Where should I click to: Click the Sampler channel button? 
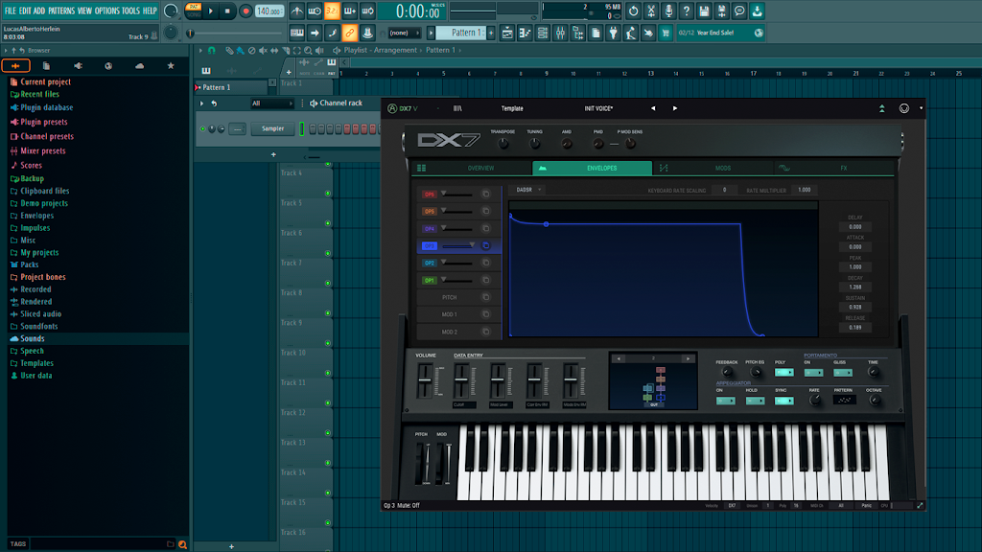272,129
